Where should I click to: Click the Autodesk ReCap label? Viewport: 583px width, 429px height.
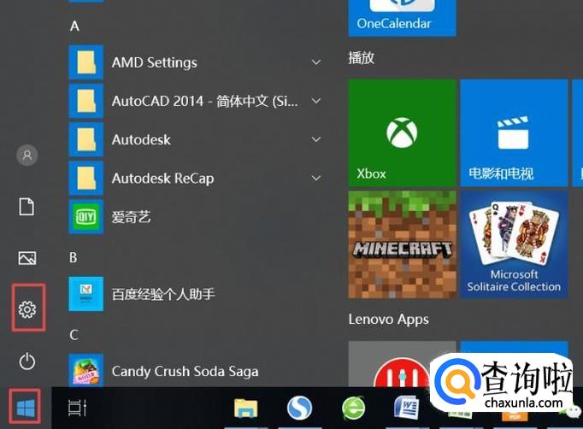pyautogui.click(x=163, y=179)
